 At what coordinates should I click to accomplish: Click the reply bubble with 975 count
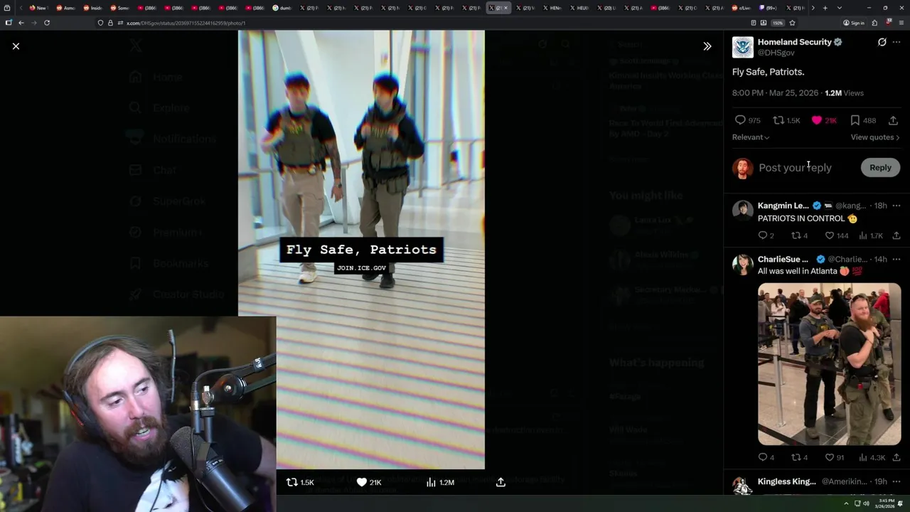747,120
